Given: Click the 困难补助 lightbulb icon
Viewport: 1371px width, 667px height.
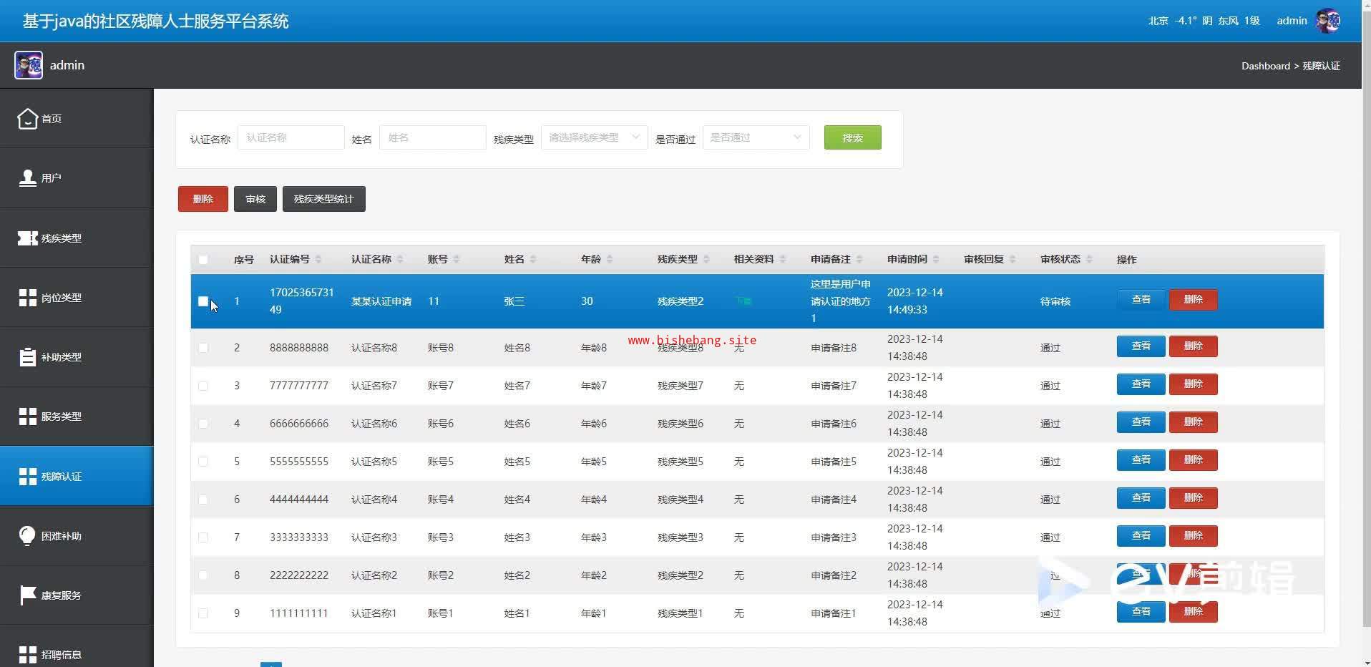Looking at the screenshot, I should click(x=27, y=535).
